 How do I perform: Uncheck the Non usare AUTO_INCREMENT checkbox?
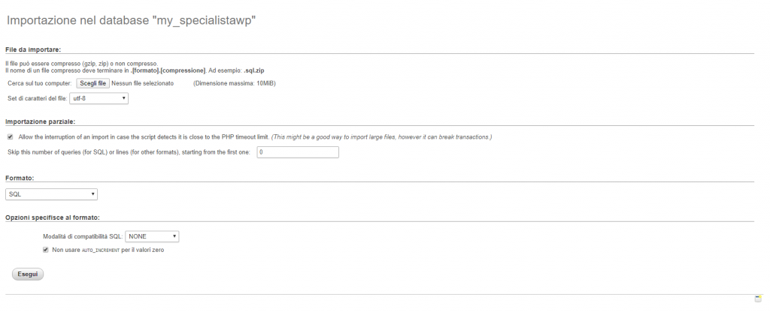click(x=46, y=250)
